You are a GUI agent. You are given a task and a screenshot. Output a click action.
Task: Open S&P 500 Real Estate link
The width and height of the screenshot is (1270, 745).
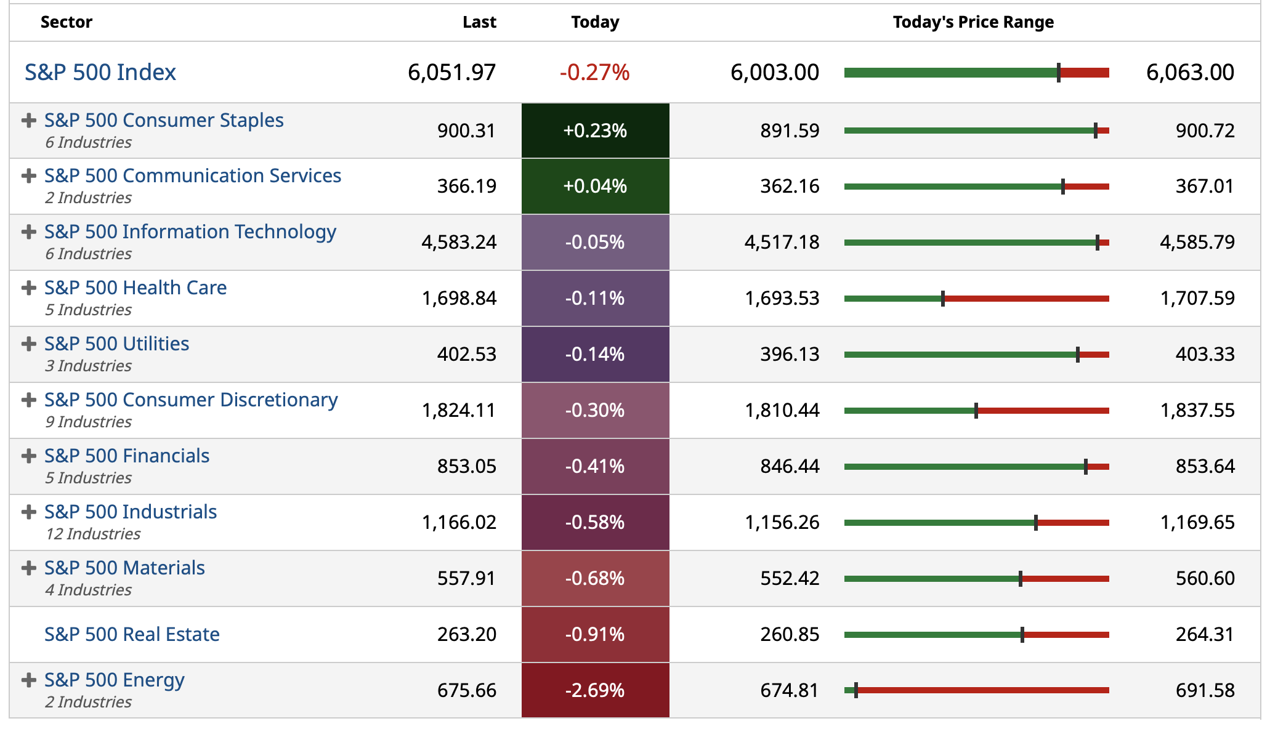[x=132, y=634]
